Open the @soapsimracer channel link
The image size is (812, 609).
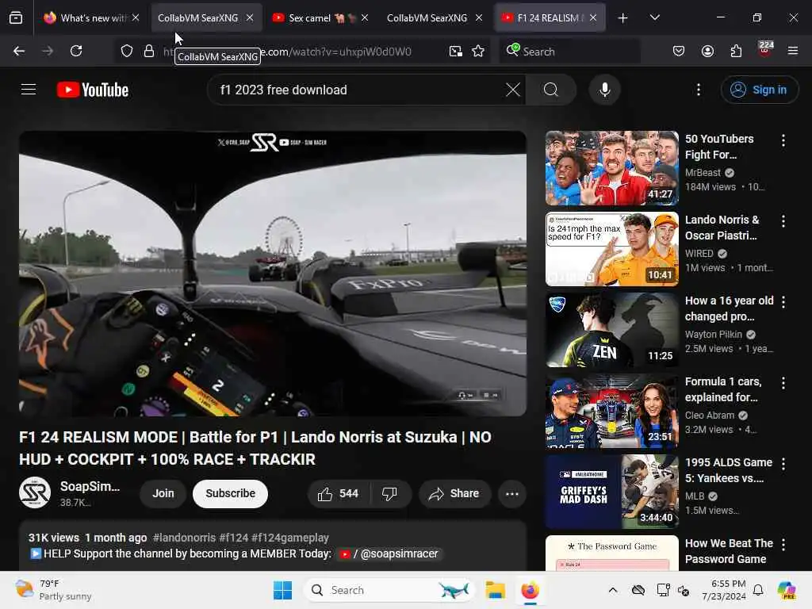coord(389,553)
